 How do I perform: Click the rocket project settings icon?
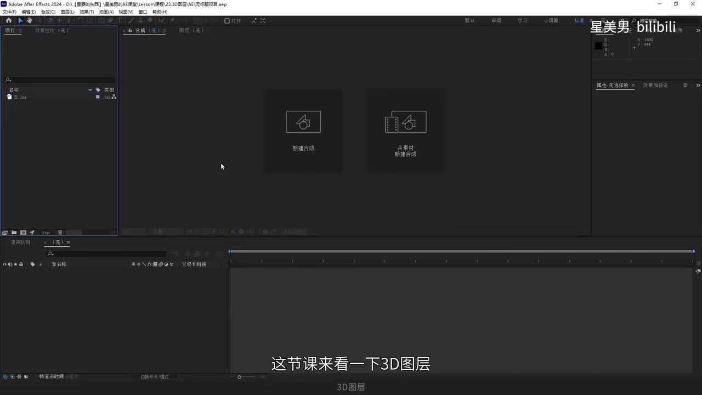[32, 233]
